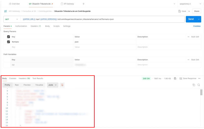The width and height of the screenshot is (204, 129).
Task: Click the HTTP collection icon in breadcrumb
Action: point(5,11)
